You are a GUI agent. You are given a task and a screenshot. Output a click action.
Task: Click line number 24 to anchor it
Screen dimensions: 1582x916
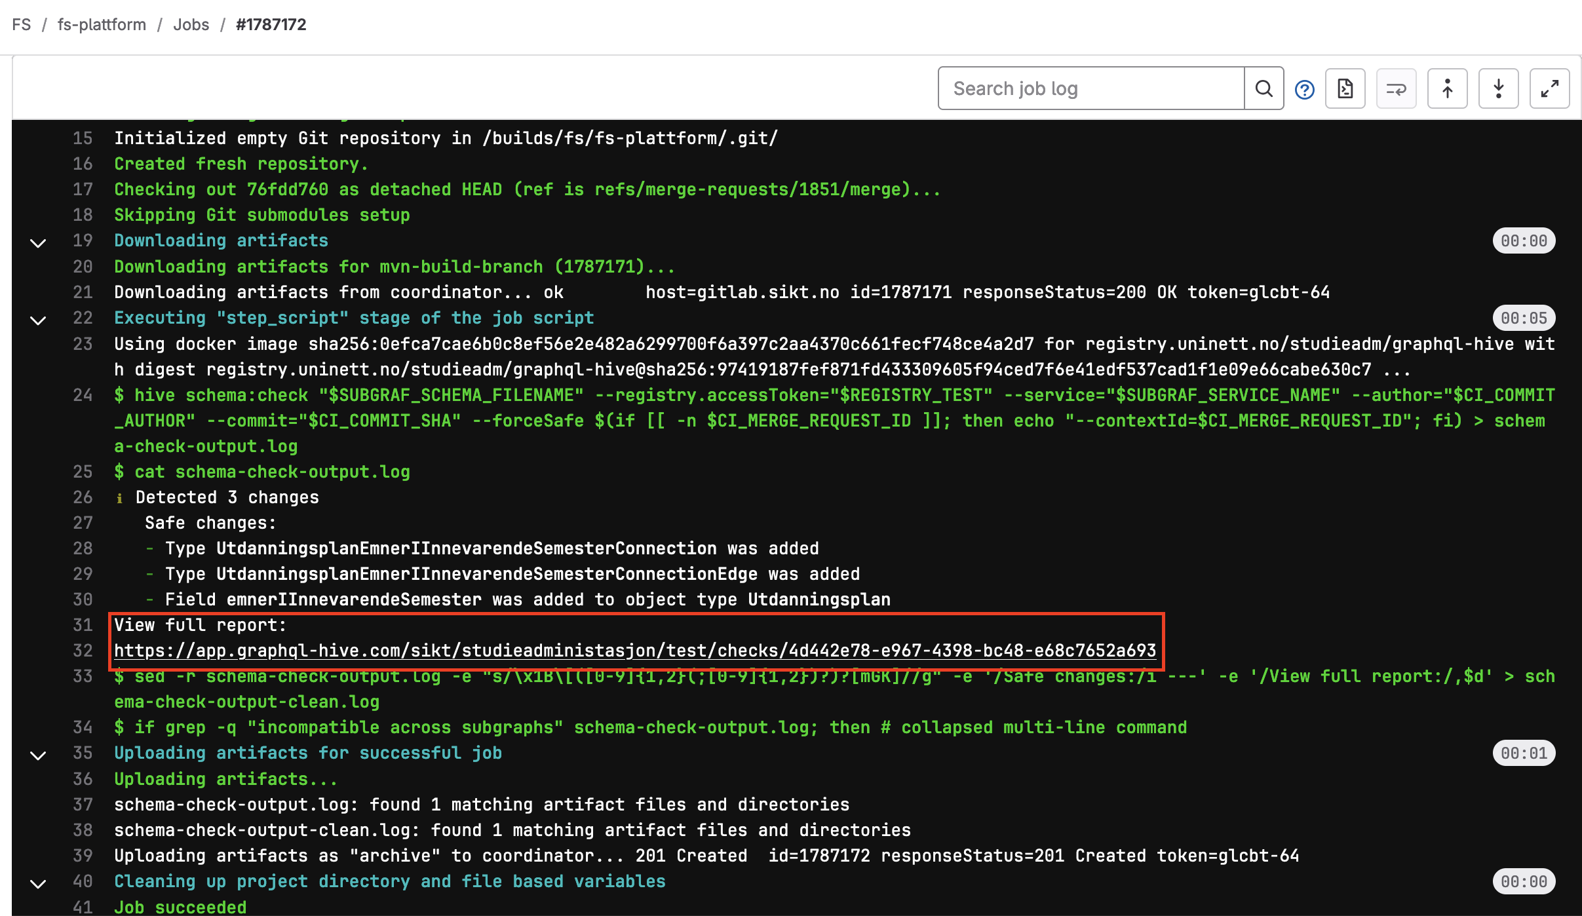click(x=83, y=395)
